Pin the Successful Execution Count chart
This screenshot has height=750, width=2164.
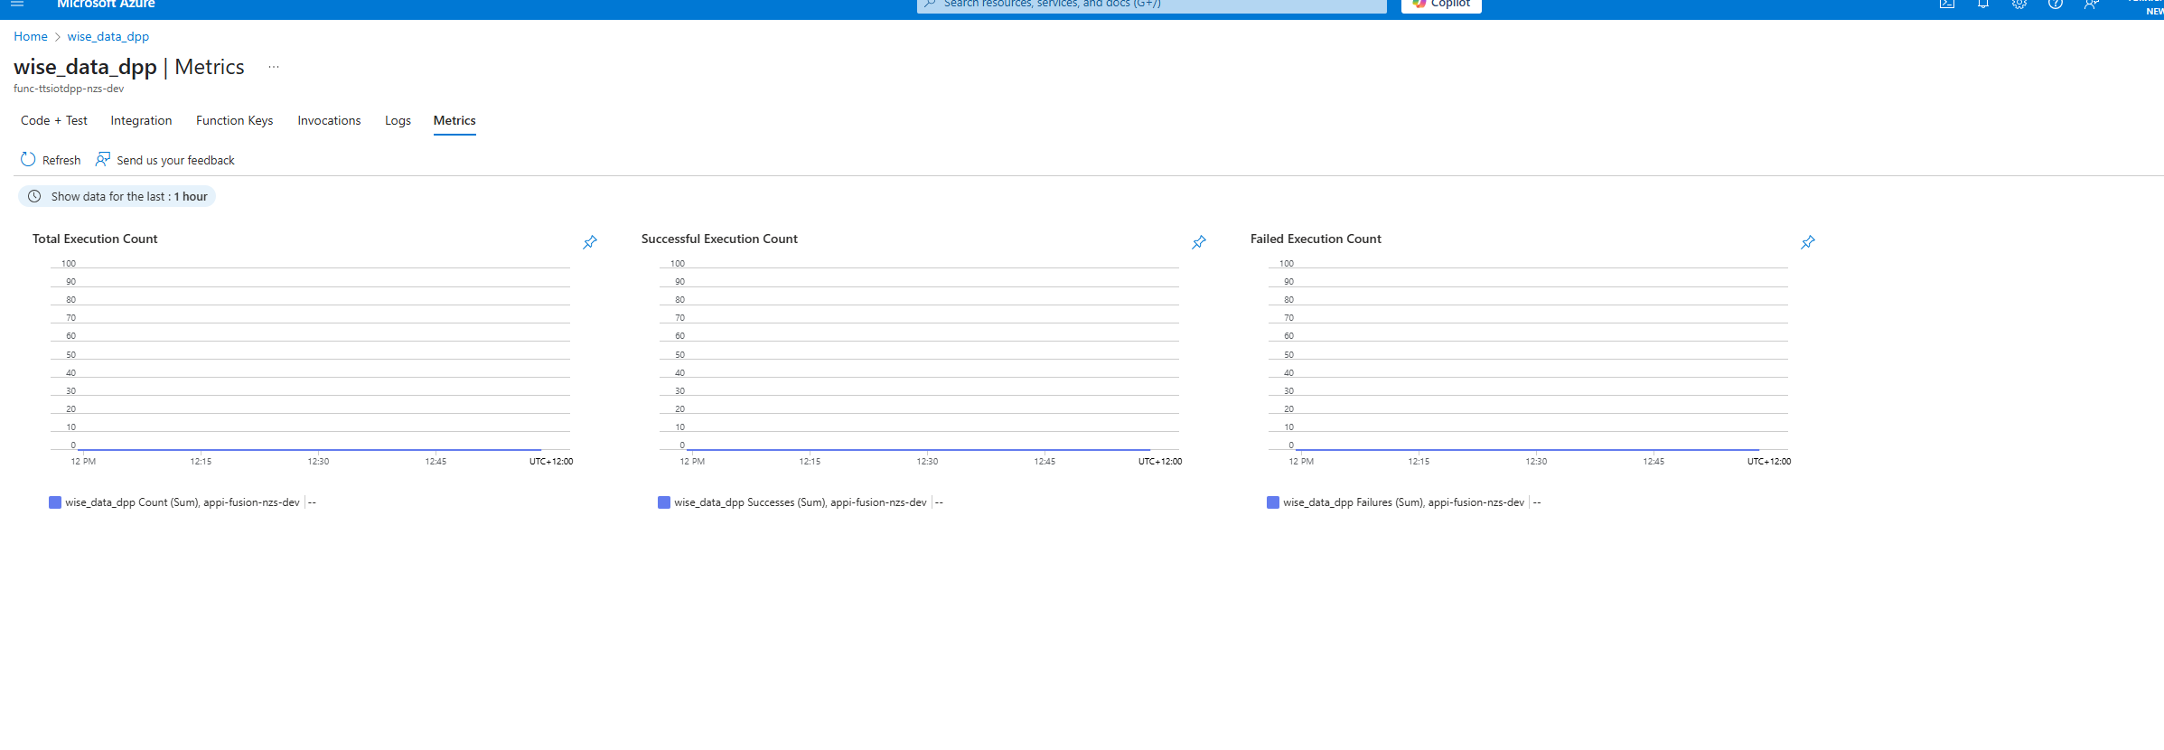1199,242
